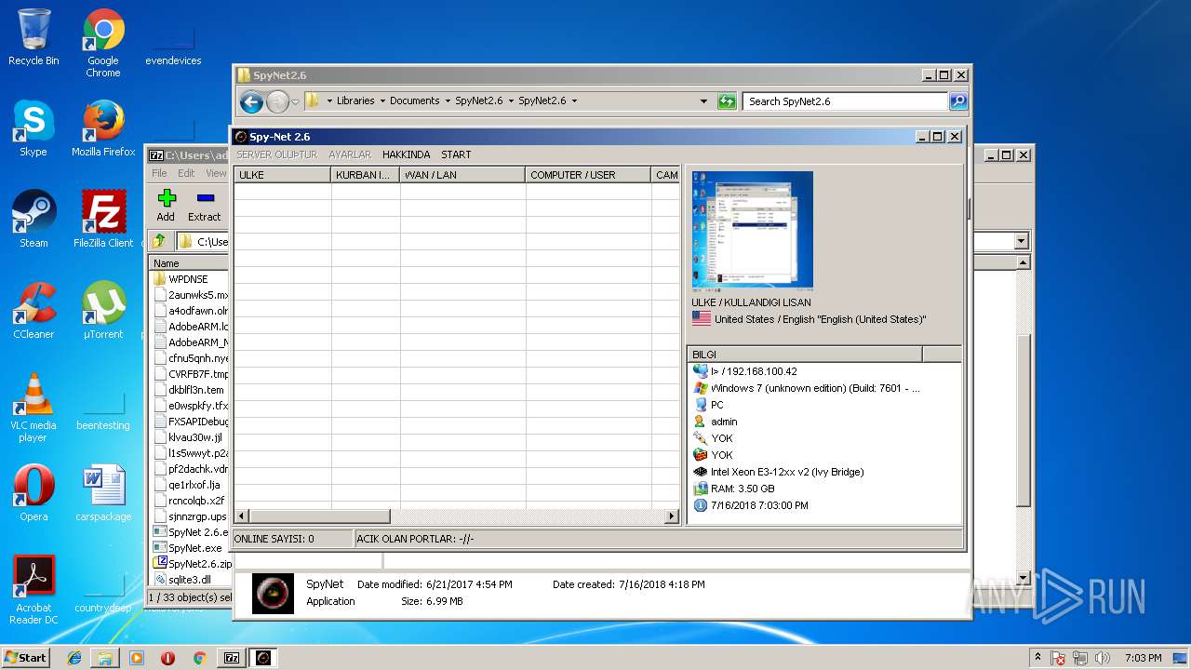Screen dimensions: 1191x670
Task: Open Mozilla Firefox desktop icon
Action: tap(103, 128)
